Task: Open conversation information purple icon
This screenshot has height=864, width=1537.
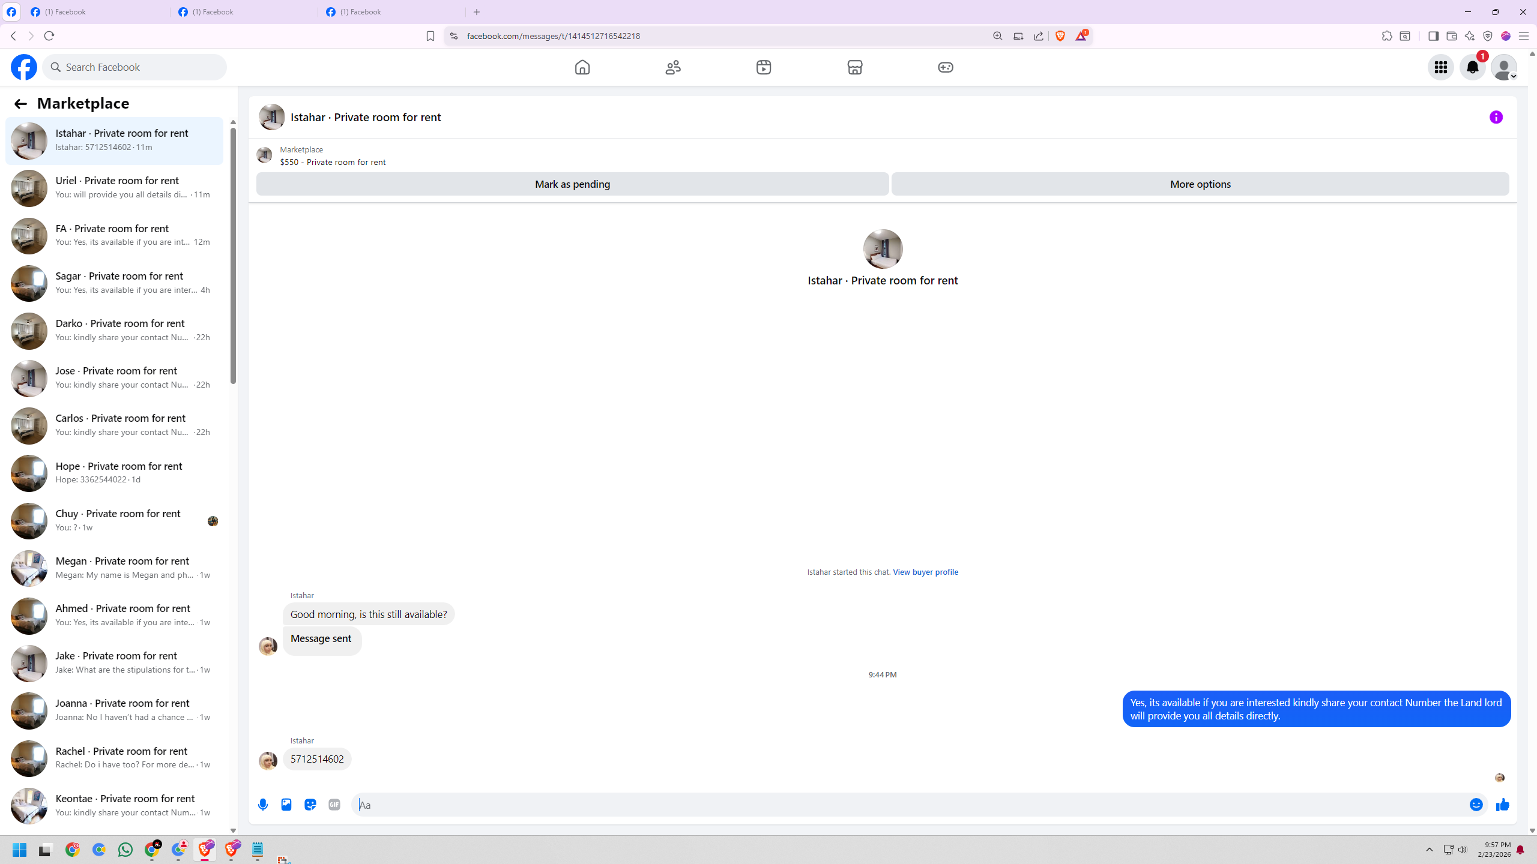Action: click(1496, 117)
